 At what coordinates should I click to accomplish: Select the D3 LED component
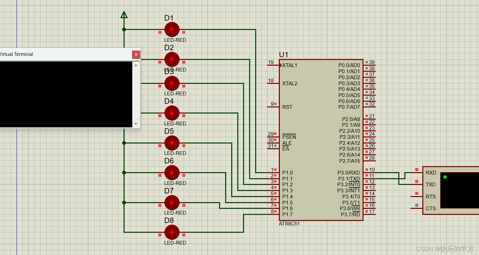(x=172, y=83)
